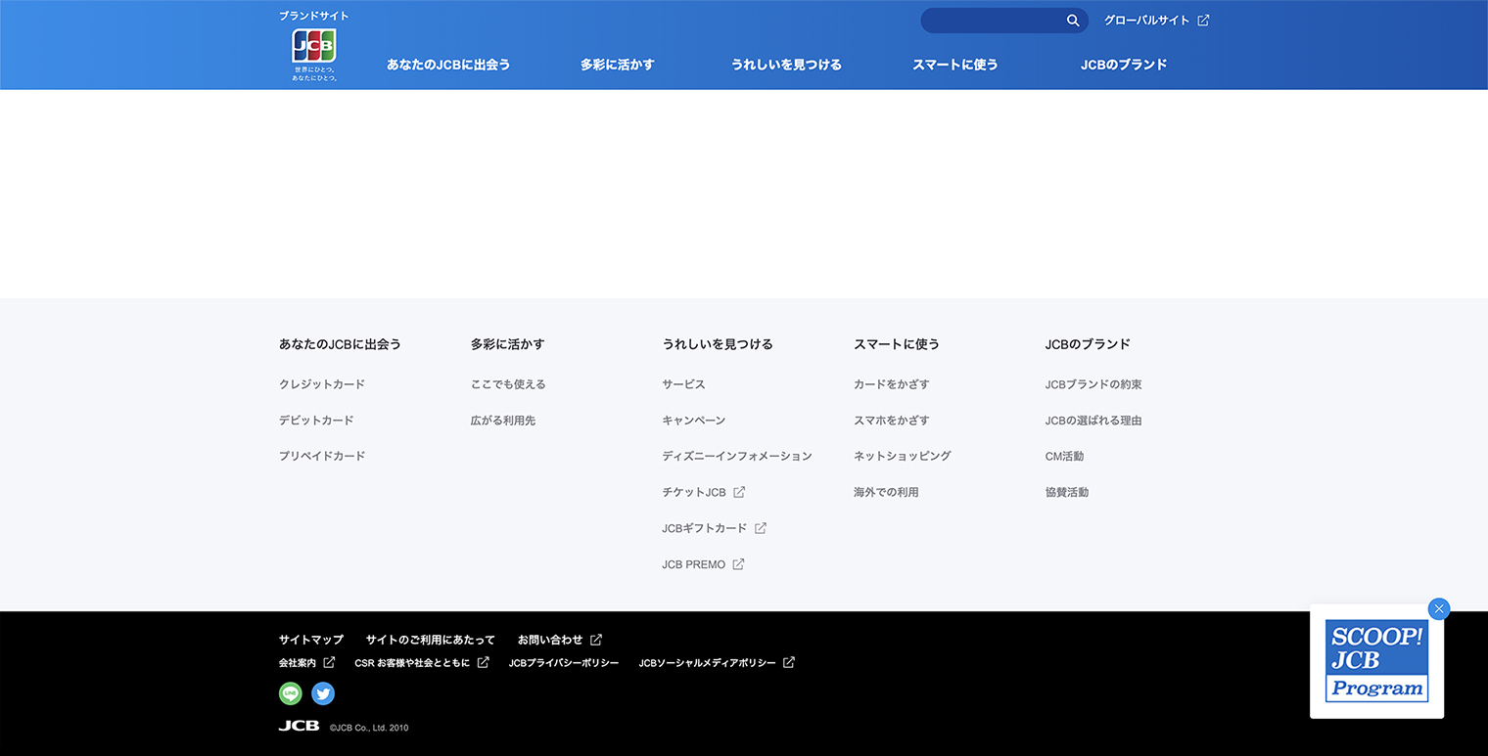View JCBプライバシーポリシー link
This screenshot has height=756, width=1488.
[x=564, y=663]
